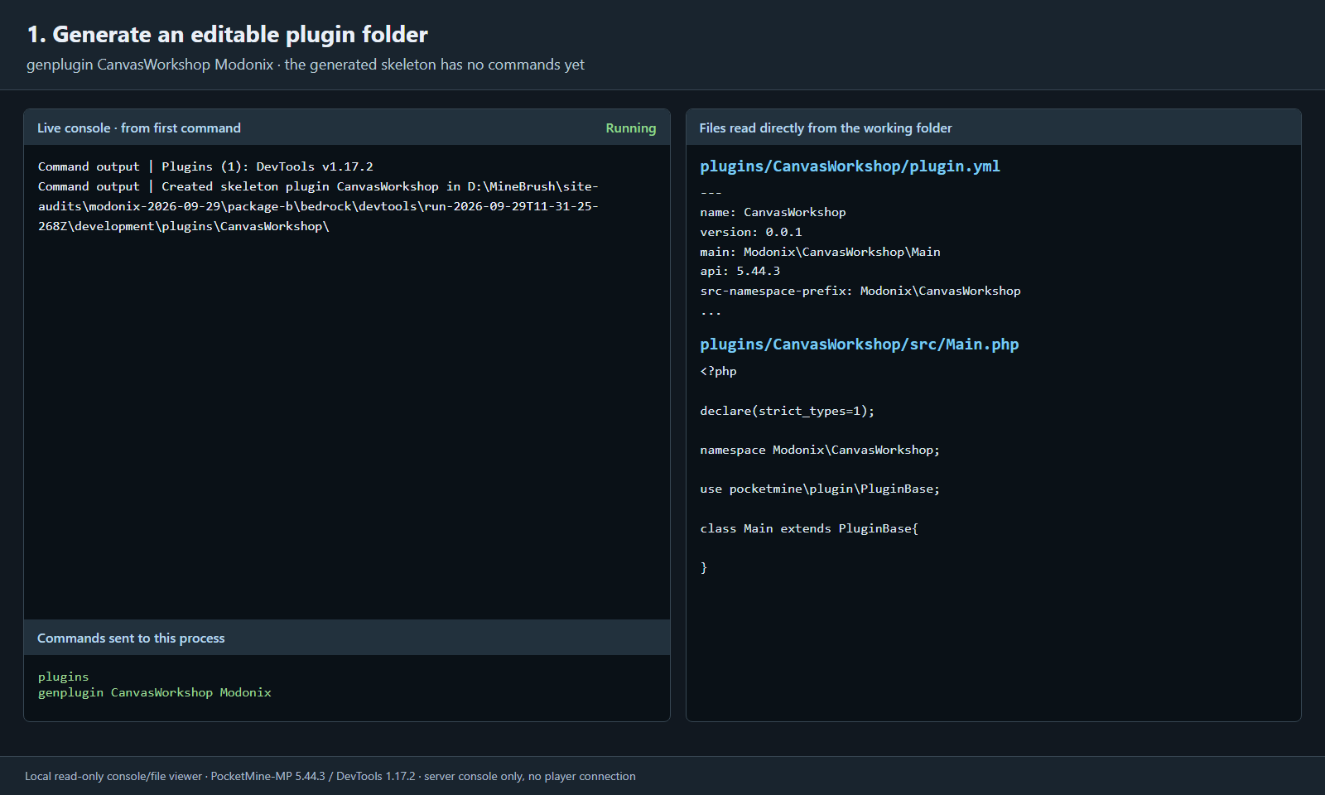Select the yml line 'main: Modonix\CanvasWorkshop\Main'
This screenshot has height=795, width=1325.
coord(820,252)
